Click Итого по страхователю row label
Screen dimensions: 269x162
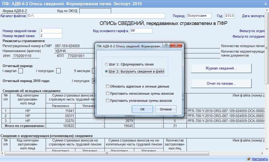coord(25,126)
